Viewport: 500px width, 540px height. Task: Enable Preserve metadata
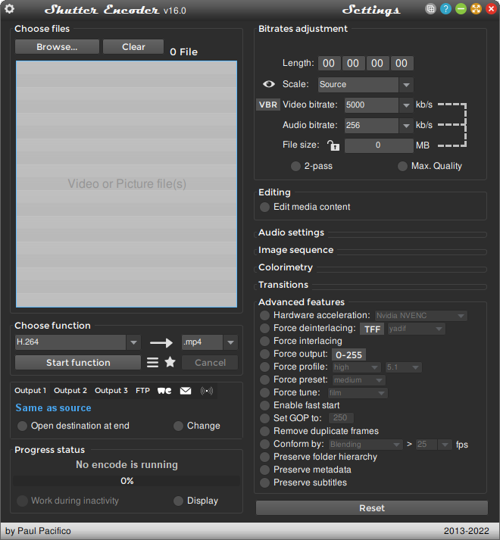(x=264, y=470)
